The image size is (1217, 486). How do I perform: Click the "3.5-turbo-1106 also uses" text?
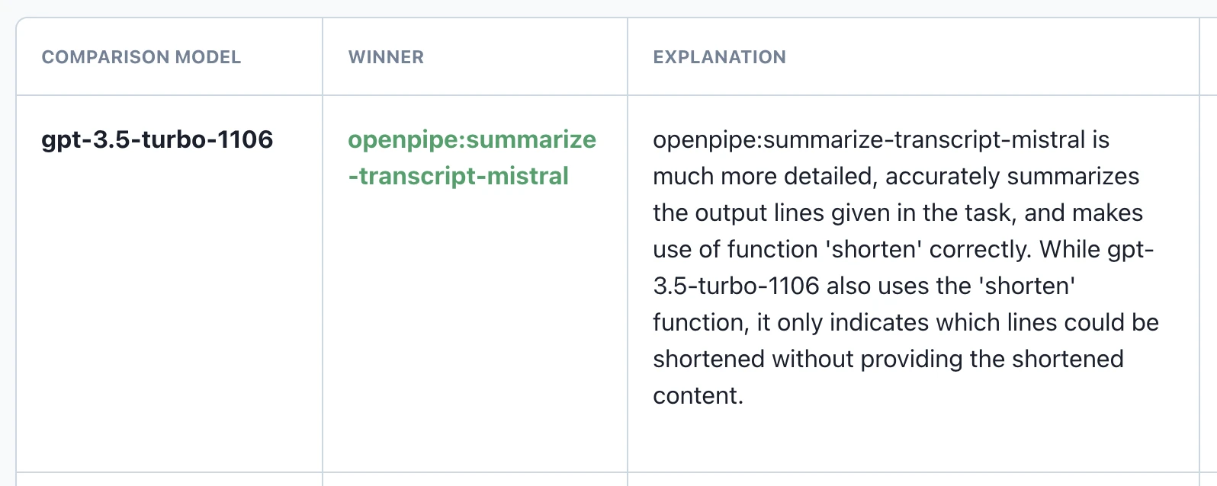click(785, 286)
